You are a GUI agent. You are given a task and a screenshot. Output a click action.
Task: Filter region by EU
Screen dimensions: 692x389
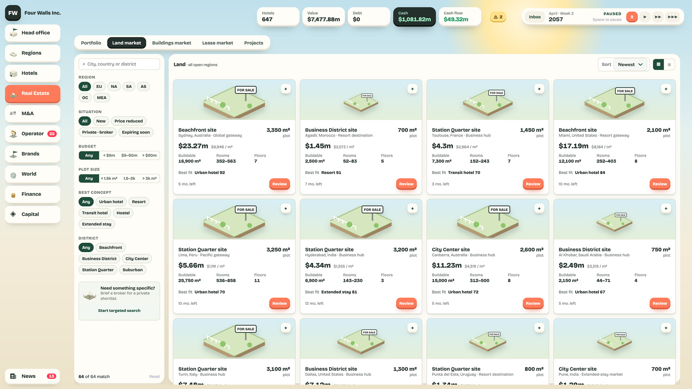pos(99,86)
